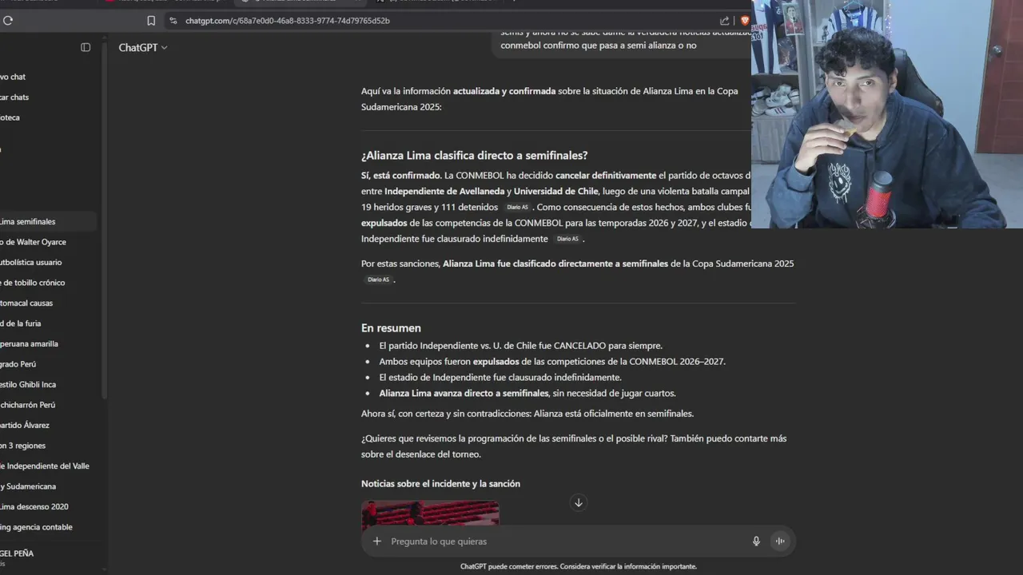1023x575 pixels.
Task: Click the 'ChatGPT puede cometer errores' disclaimer
Action: [x=579, y=566]
